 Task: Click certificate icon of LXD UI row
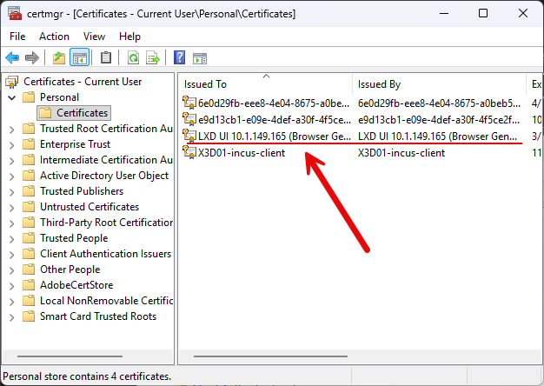[x=189, y=136]
